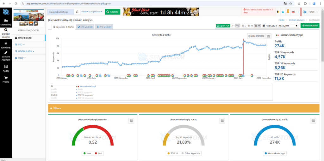Click the UK flag language icon
The height and width of the screenshot is (161, 324).
click(x=293, y=12)
